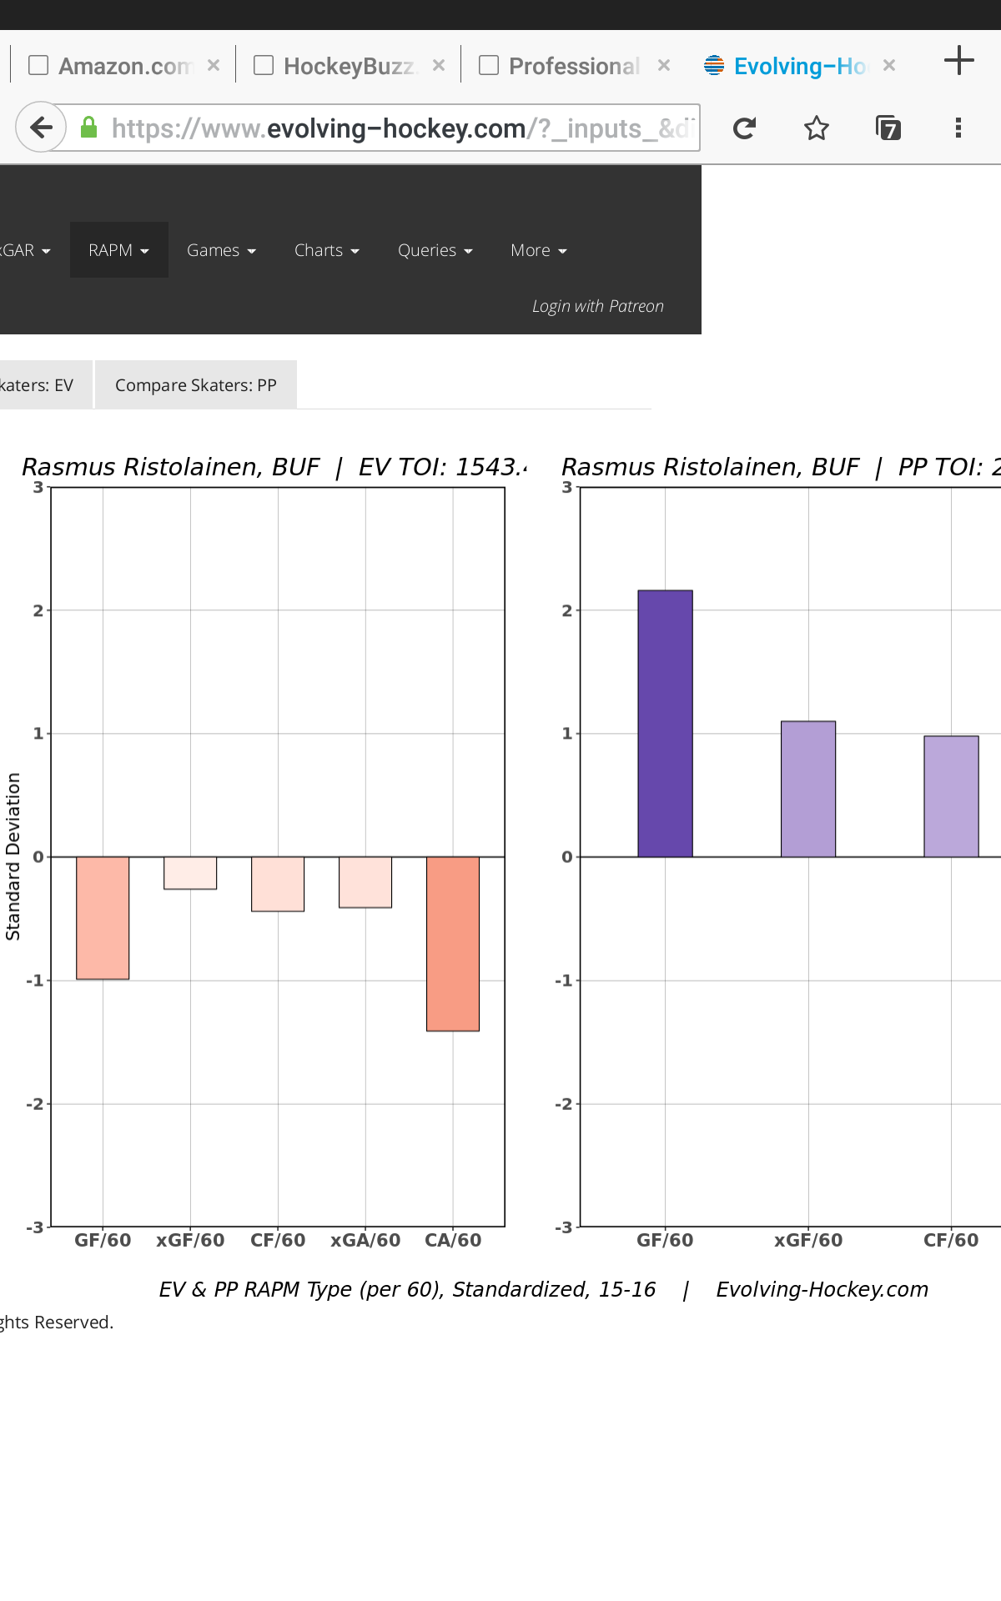Screen dimensions: 1001x1601
Task: View site security via green padlock icon
Action: tap(88, 128)
